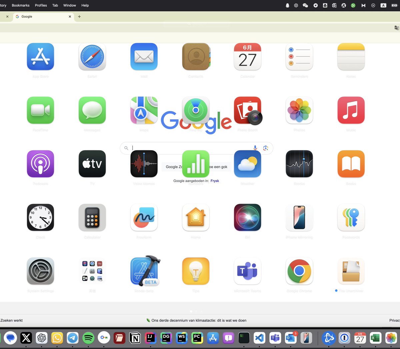This screenshot has height=349, width=400.
Task: Open the Help menu
Action: (85, 5)
